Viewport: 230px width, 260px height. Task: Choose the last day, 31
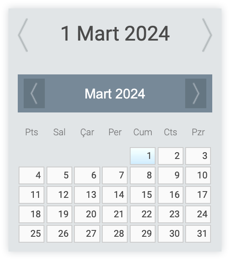pos(198,234)
